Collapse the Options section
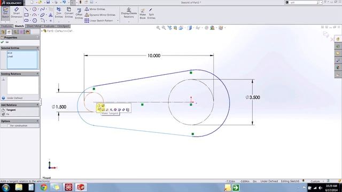Image resolution: width=342 pixels, height=192 pixels. [37, 121]
